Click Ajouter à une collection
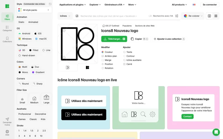Viewport: 223px width, 139px height. coord(169,39)
